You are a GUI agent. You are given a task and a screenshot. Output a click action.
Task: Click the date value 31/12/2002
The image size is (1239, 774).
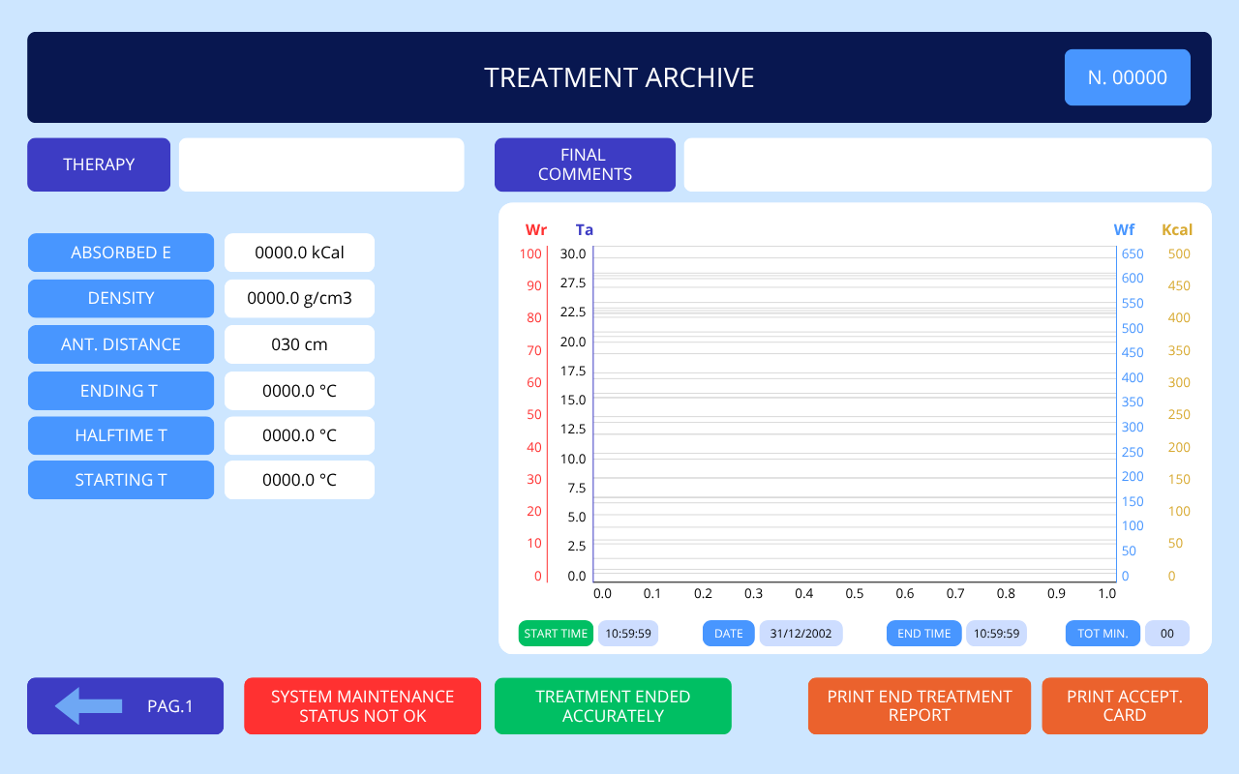click(801, 634)
